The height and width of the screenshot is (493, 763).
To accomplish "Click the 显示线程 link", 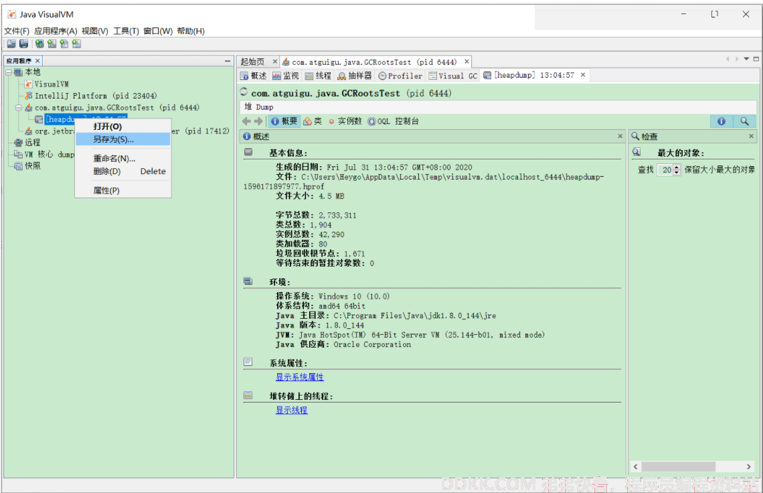I will [291, 410].
